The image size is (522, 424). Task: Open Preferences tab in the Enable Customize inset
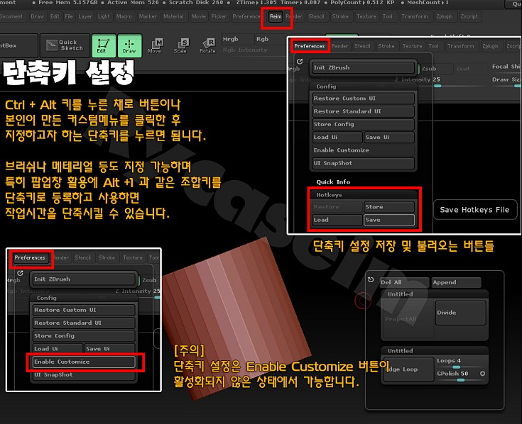30,257
